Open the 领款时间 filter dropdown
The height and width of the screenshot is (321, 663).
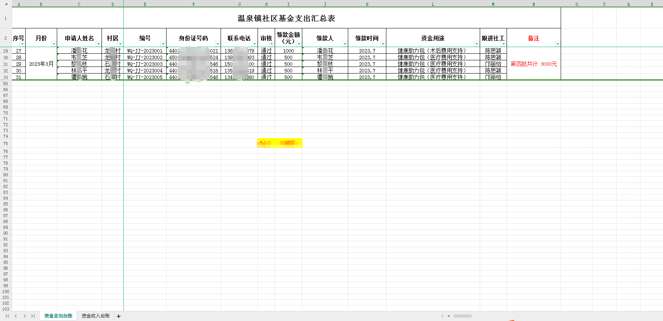click(383, 44)
